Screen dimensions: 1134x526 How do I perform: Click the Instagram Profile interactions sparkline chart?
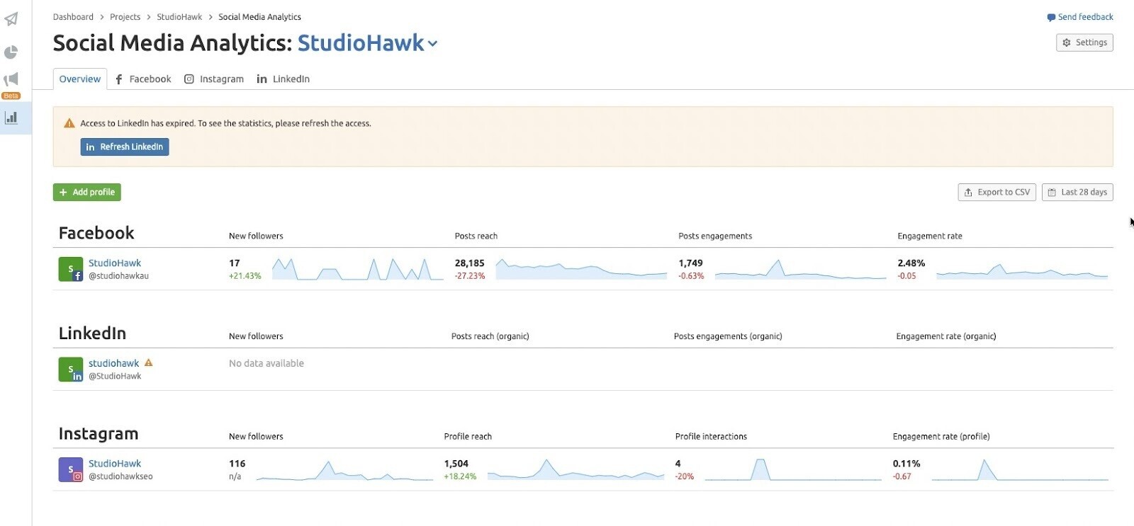793,470
